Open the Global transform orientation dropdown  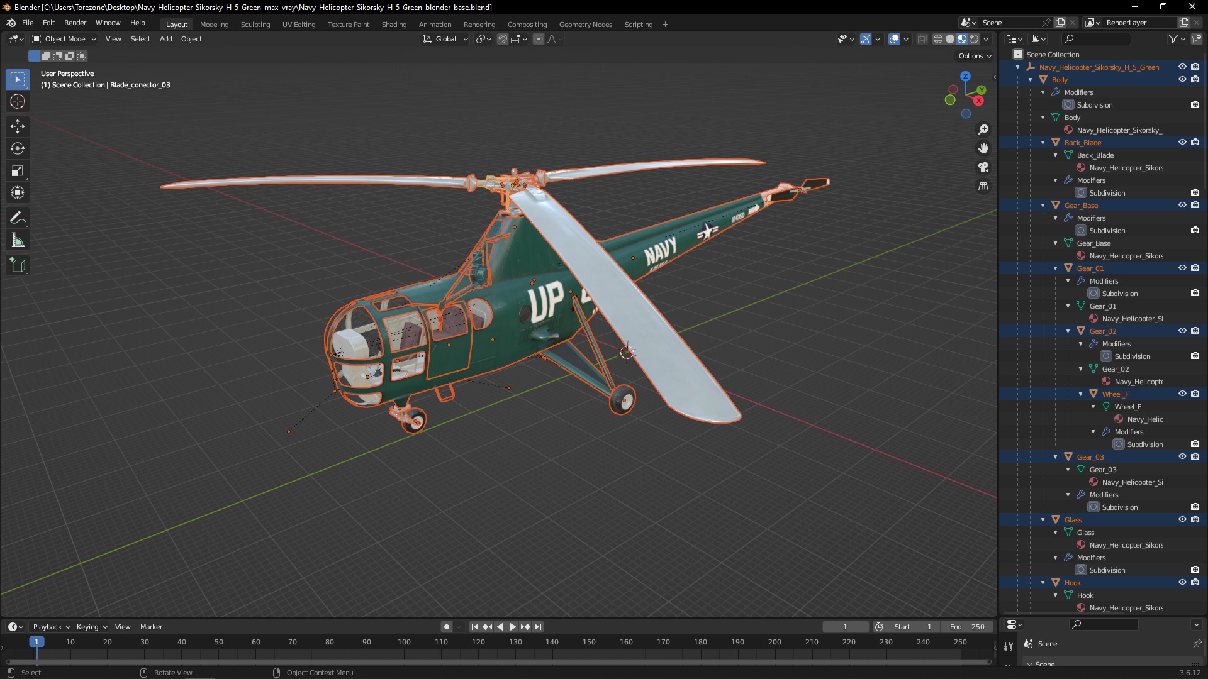tap(445, 39)
